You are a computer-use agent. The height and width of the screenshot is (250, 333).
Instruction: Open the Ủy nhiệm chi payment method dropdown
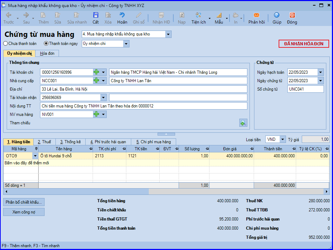tap(126, 44)
